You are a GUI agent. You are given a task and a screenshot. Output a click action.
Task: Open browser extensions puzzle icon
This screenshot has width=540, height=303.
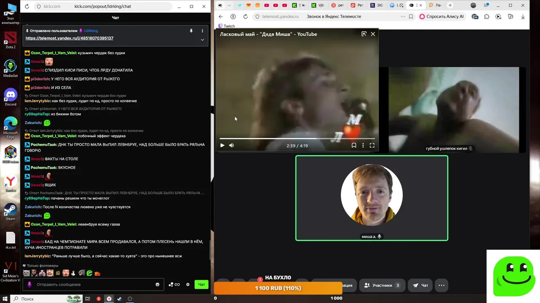coord(487,16)
